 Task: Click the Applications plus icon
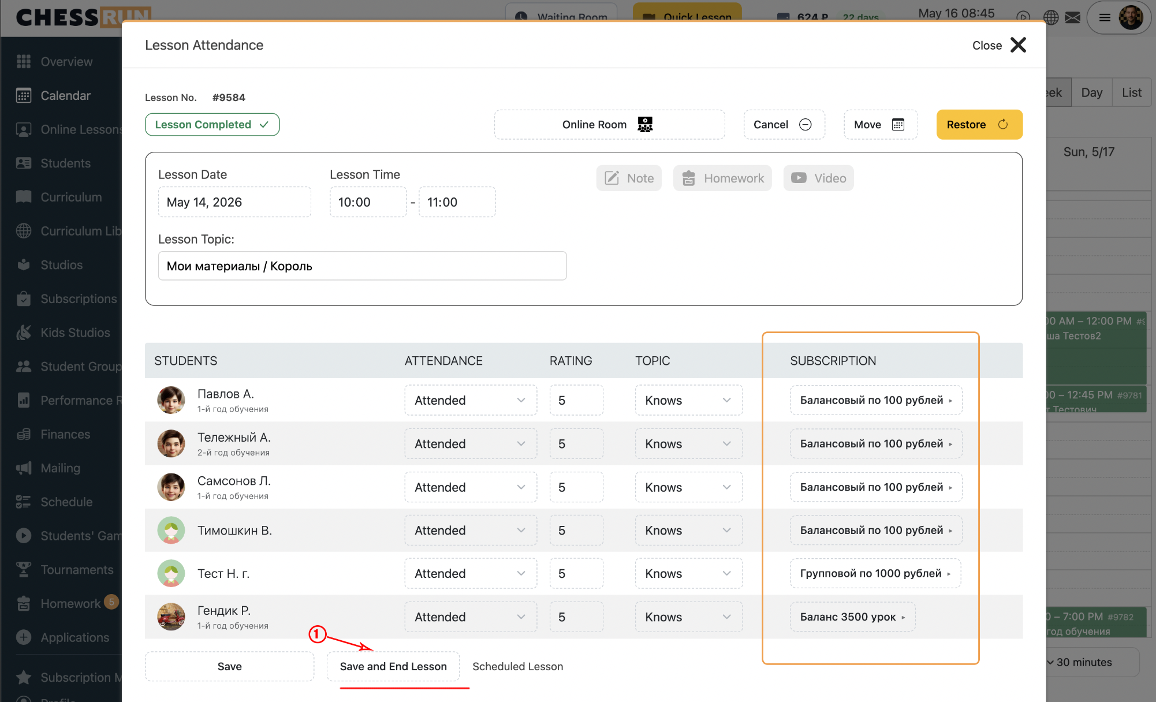(24, 637)
